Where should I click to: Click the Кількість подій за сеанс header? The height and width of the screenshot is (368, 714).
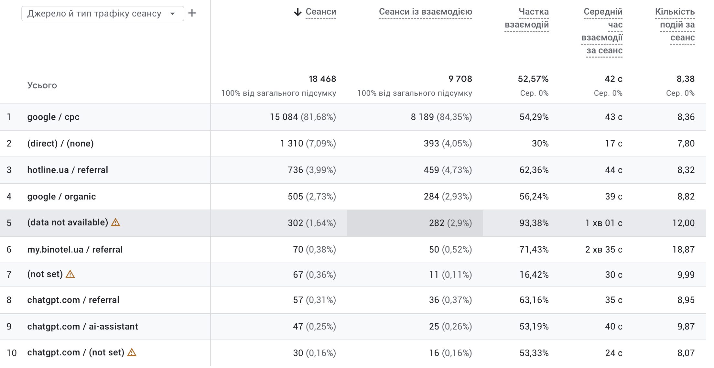click(675, 25)
